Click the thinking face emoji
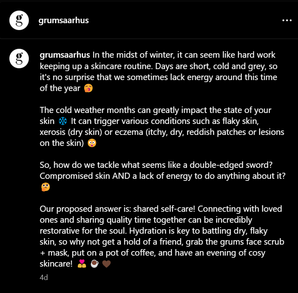The image size is (298, 293). click(46, 187)
